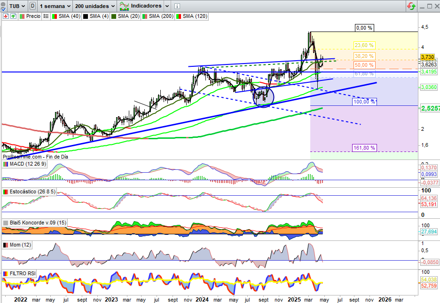Click the Indicadores chart icon
Screen dimensions: 440x303
pyautogui.click(x=124, y=6)
